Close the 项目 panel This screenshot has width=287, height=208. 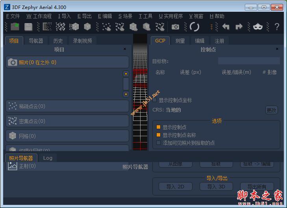click(125, 49)
